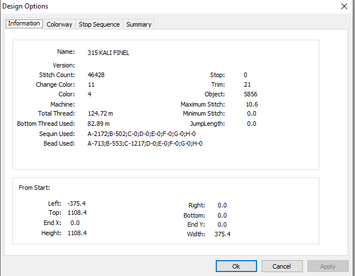Click the Width value 375.4
This screenshot has height=276, width=355.
(x=223, y=234)
